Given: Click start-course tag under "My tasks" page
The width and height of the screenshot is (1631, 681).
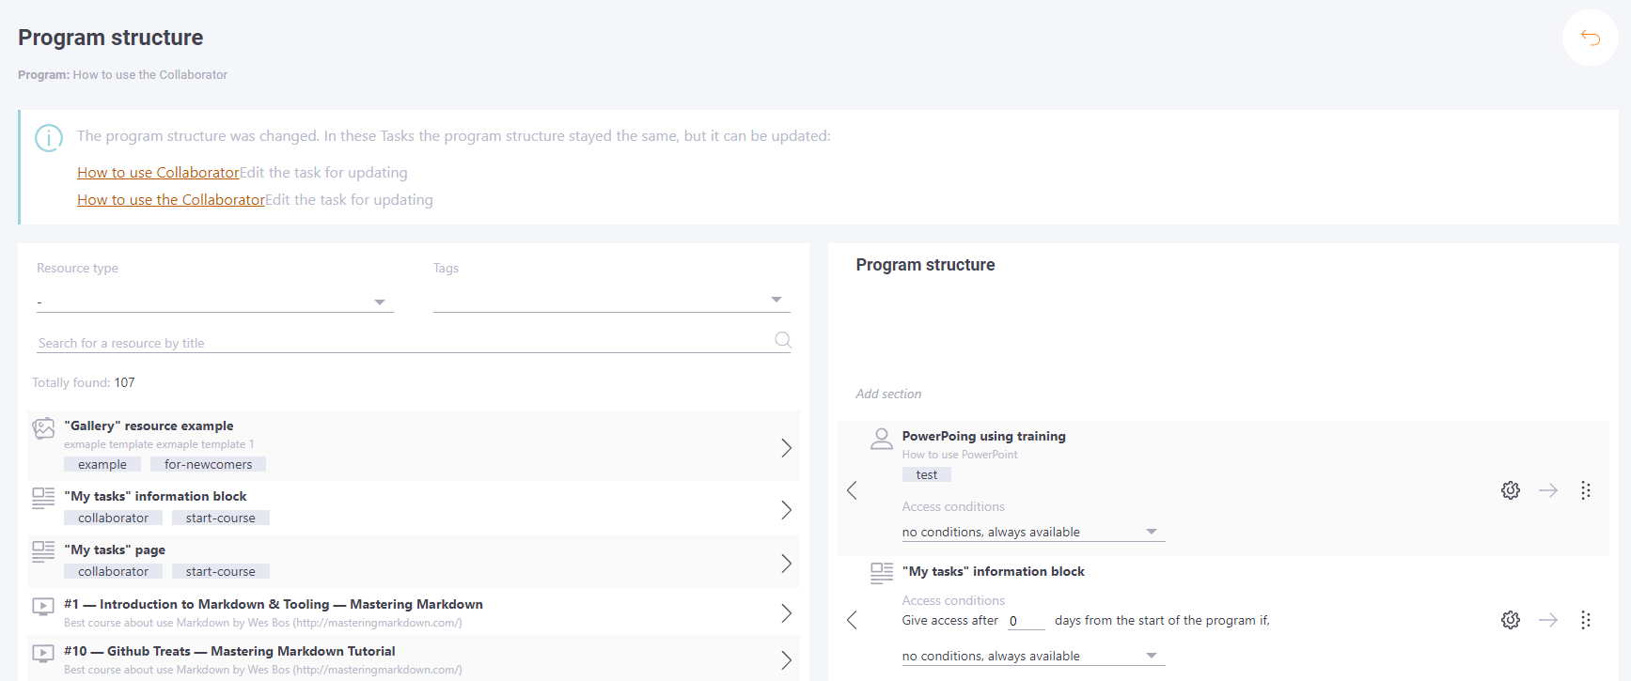Looking at the screenshot, I should (x=220, y=571).
